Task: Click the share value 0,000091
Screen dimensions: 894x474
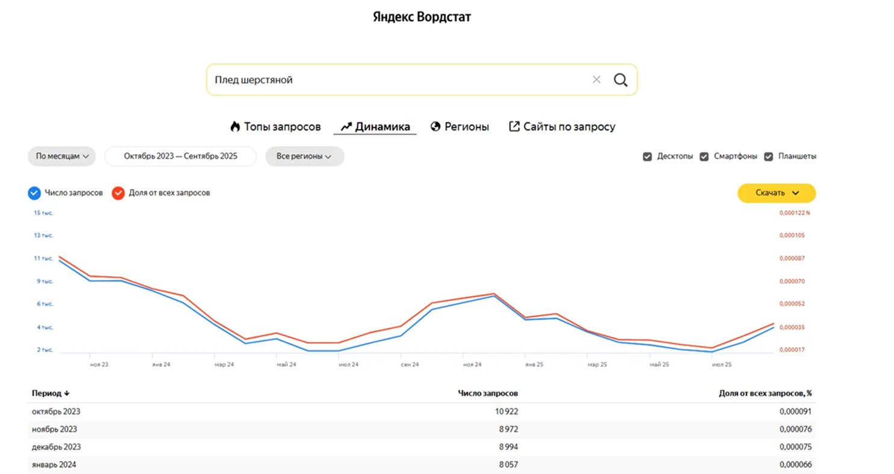Action: click(796, 411)
